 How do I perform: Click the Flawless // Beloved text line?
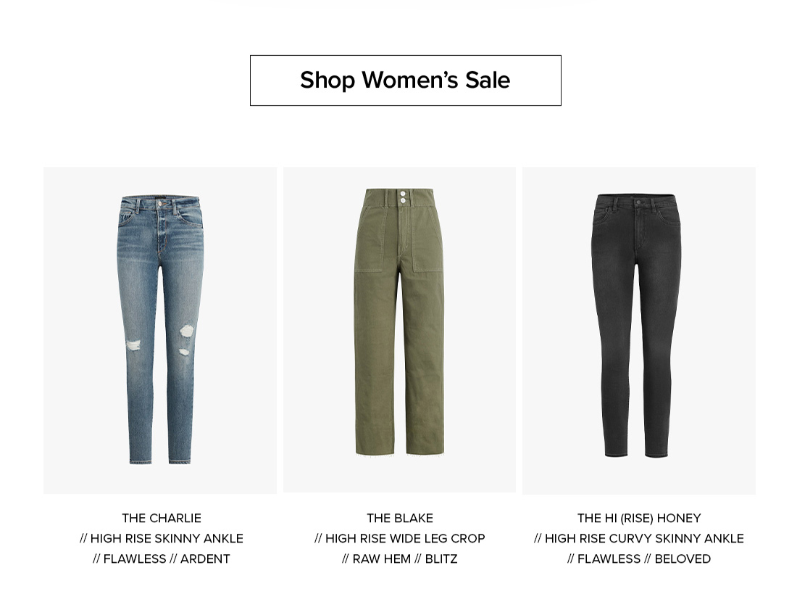[x=639, y=558]
